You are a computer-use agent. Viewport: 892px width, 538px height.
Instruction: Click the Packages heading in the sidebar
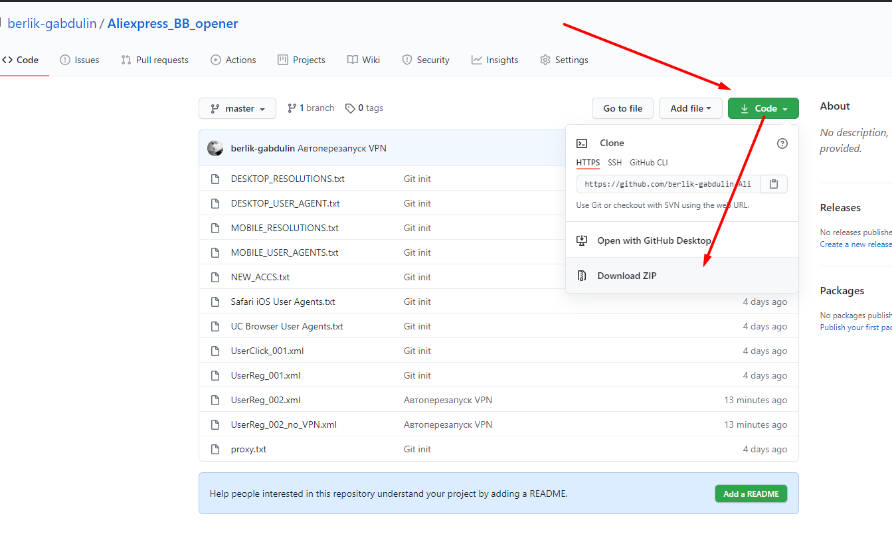click(x=842, y=291)
